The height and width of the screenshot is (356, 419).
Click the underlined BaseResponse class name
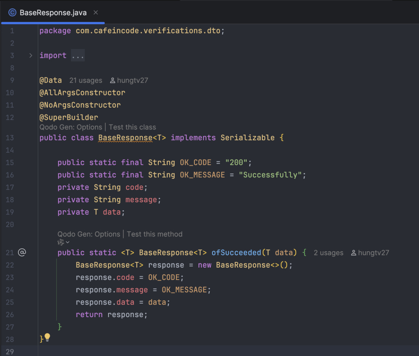(125, 137)
